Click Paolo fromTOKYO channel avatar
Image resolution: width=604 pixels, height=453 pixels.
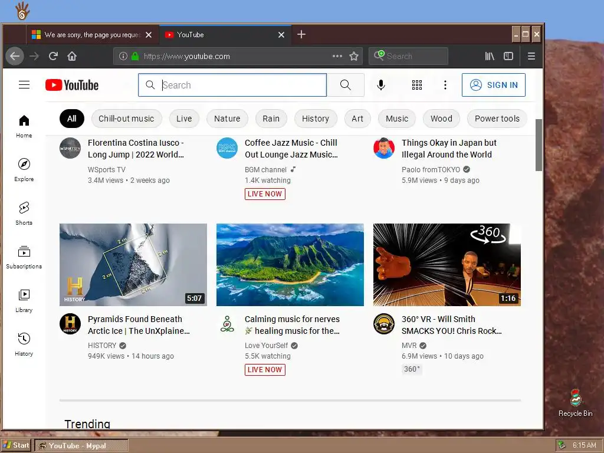coord(384,148)
